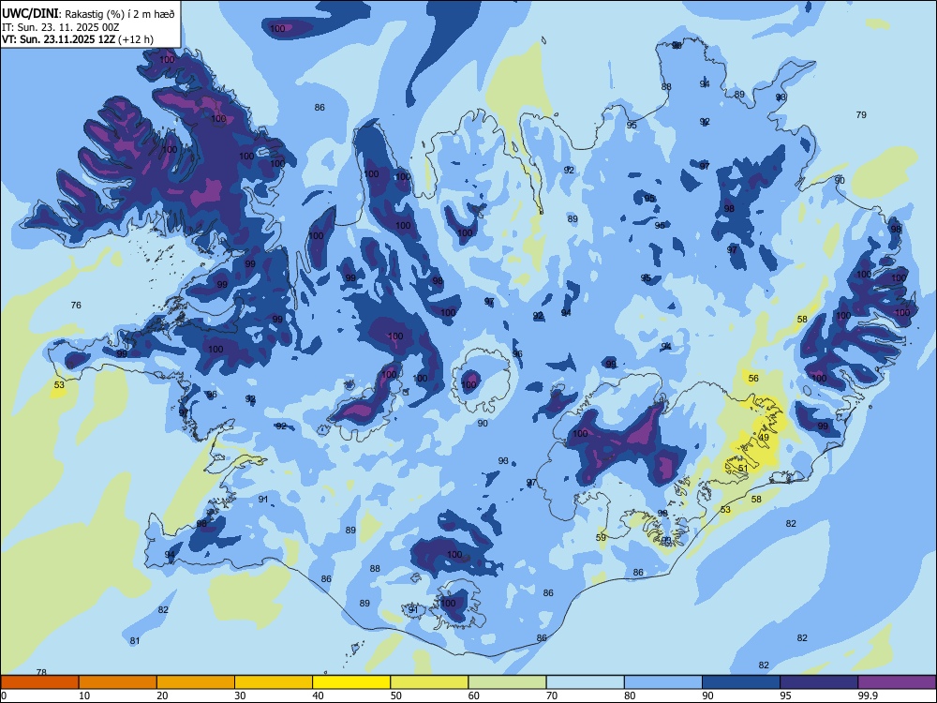
Task: Click the 60–70 light green legend swatch
Action: [507, 682]
